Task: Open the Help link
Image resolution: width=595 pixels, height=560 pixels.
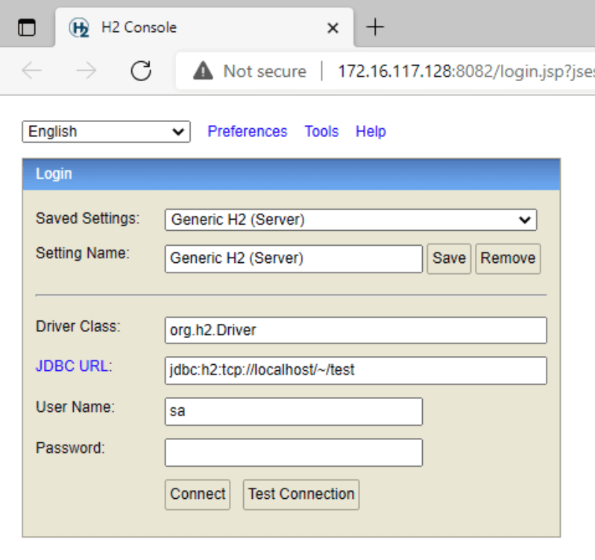Action: click(x=371, y=132)
